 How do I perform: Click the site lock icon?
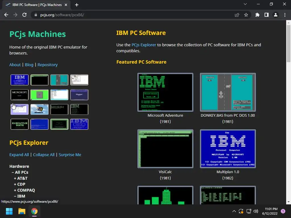click(x=36, y=15)
